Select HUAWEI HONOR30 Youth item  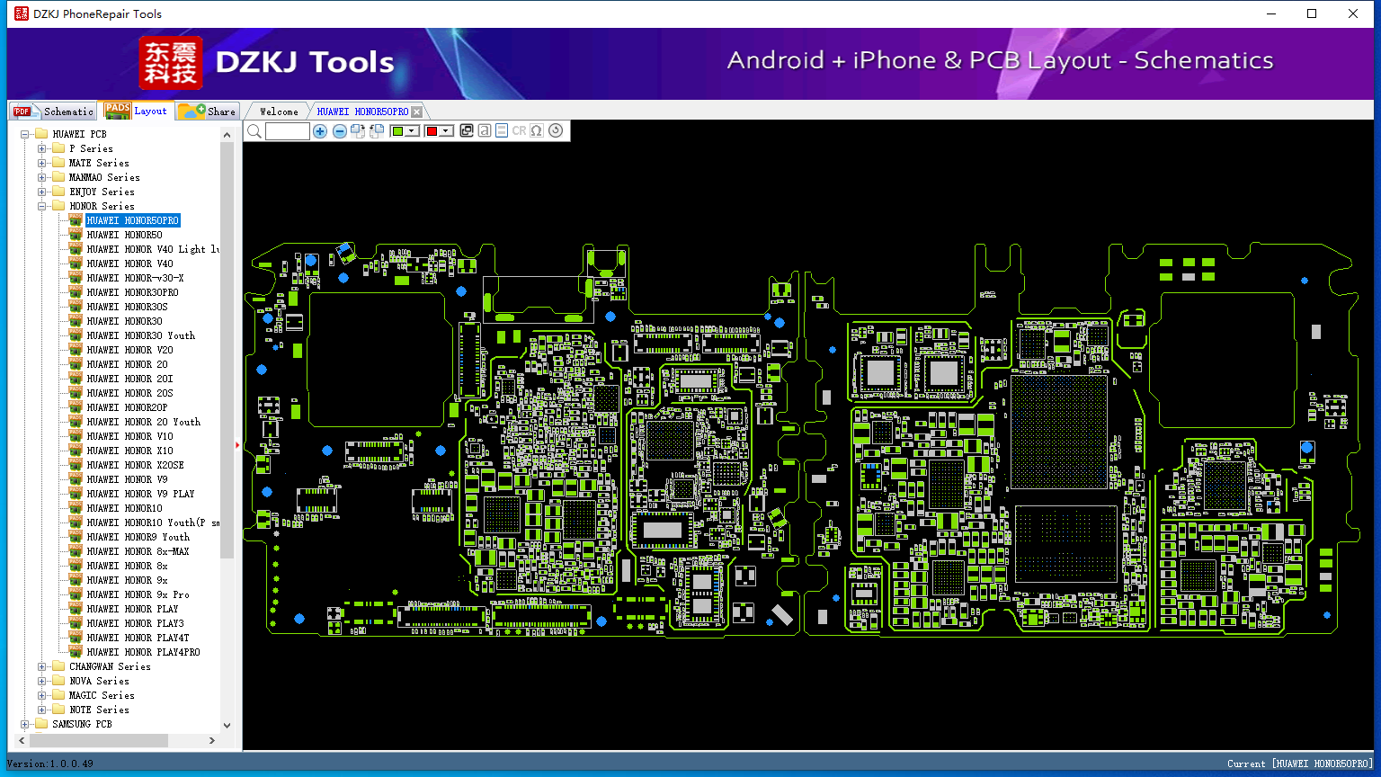tap(140, 335)
